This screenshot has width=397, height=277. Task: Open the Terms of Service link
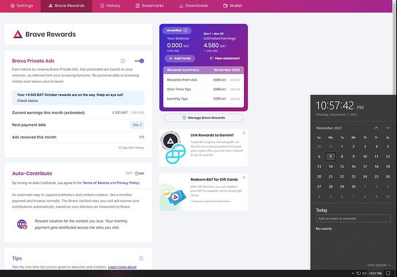[x=96, y=183]
